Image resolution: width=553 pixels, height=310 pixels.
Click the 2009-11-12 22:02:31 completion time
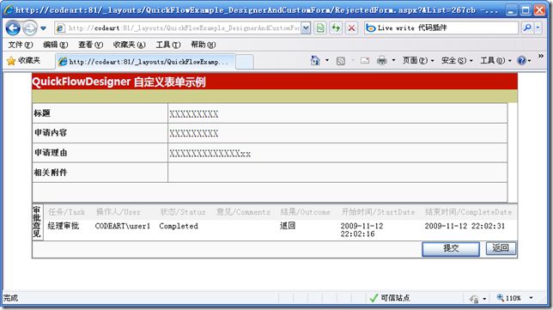point(465,226)
